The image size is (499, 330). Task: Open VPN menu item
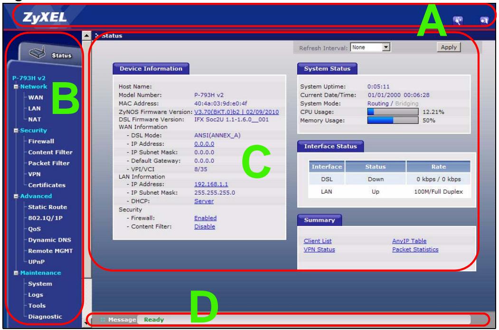pyautogui.click(x=34, y=174)
